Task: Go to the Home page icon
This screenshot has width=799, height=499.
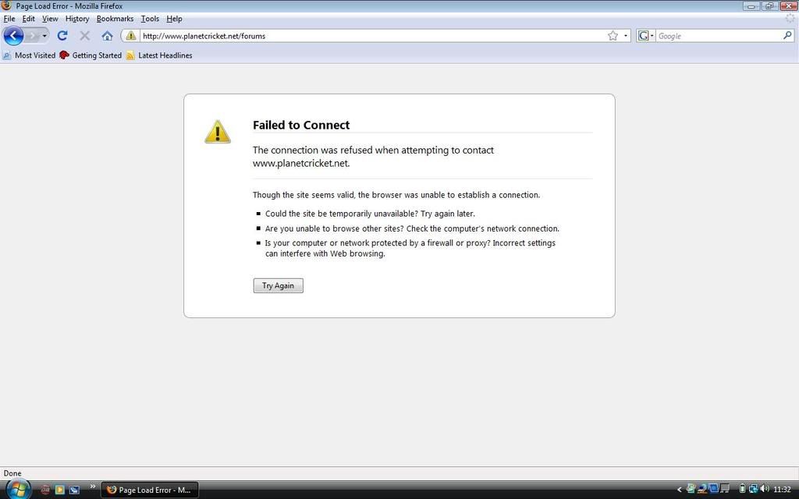Action: coord(107,36)
